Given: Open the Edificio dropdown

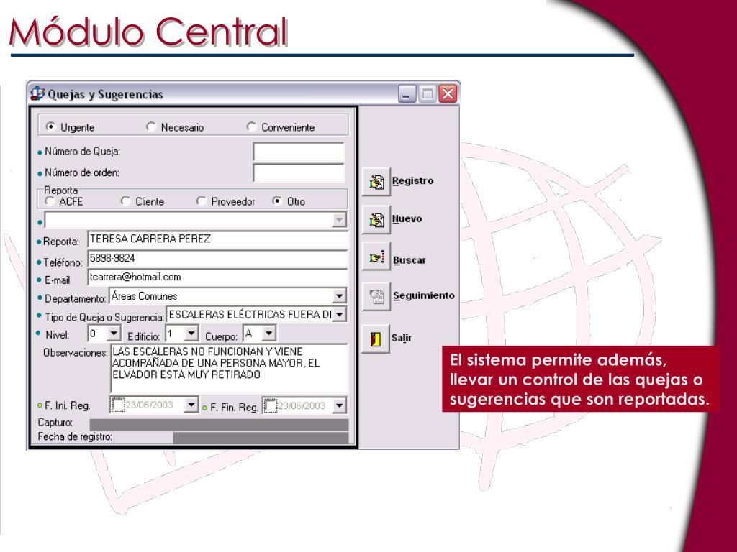Looking at the screenshot, I should coord(191,333).
